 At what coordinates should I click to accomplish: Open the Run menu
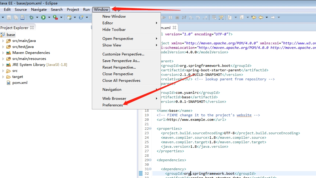pos(86,9)
